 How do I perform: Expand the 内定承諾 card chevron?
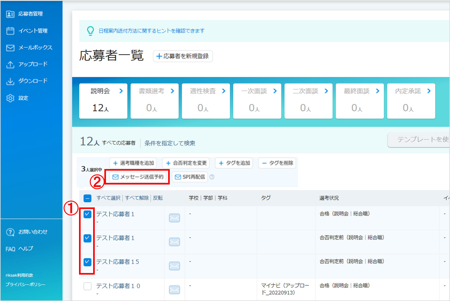(x=428, y=91)
